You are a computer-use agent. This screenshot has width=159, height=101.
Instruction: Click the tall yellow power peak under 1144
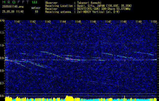pyautogui.click(x=69, y=98)
